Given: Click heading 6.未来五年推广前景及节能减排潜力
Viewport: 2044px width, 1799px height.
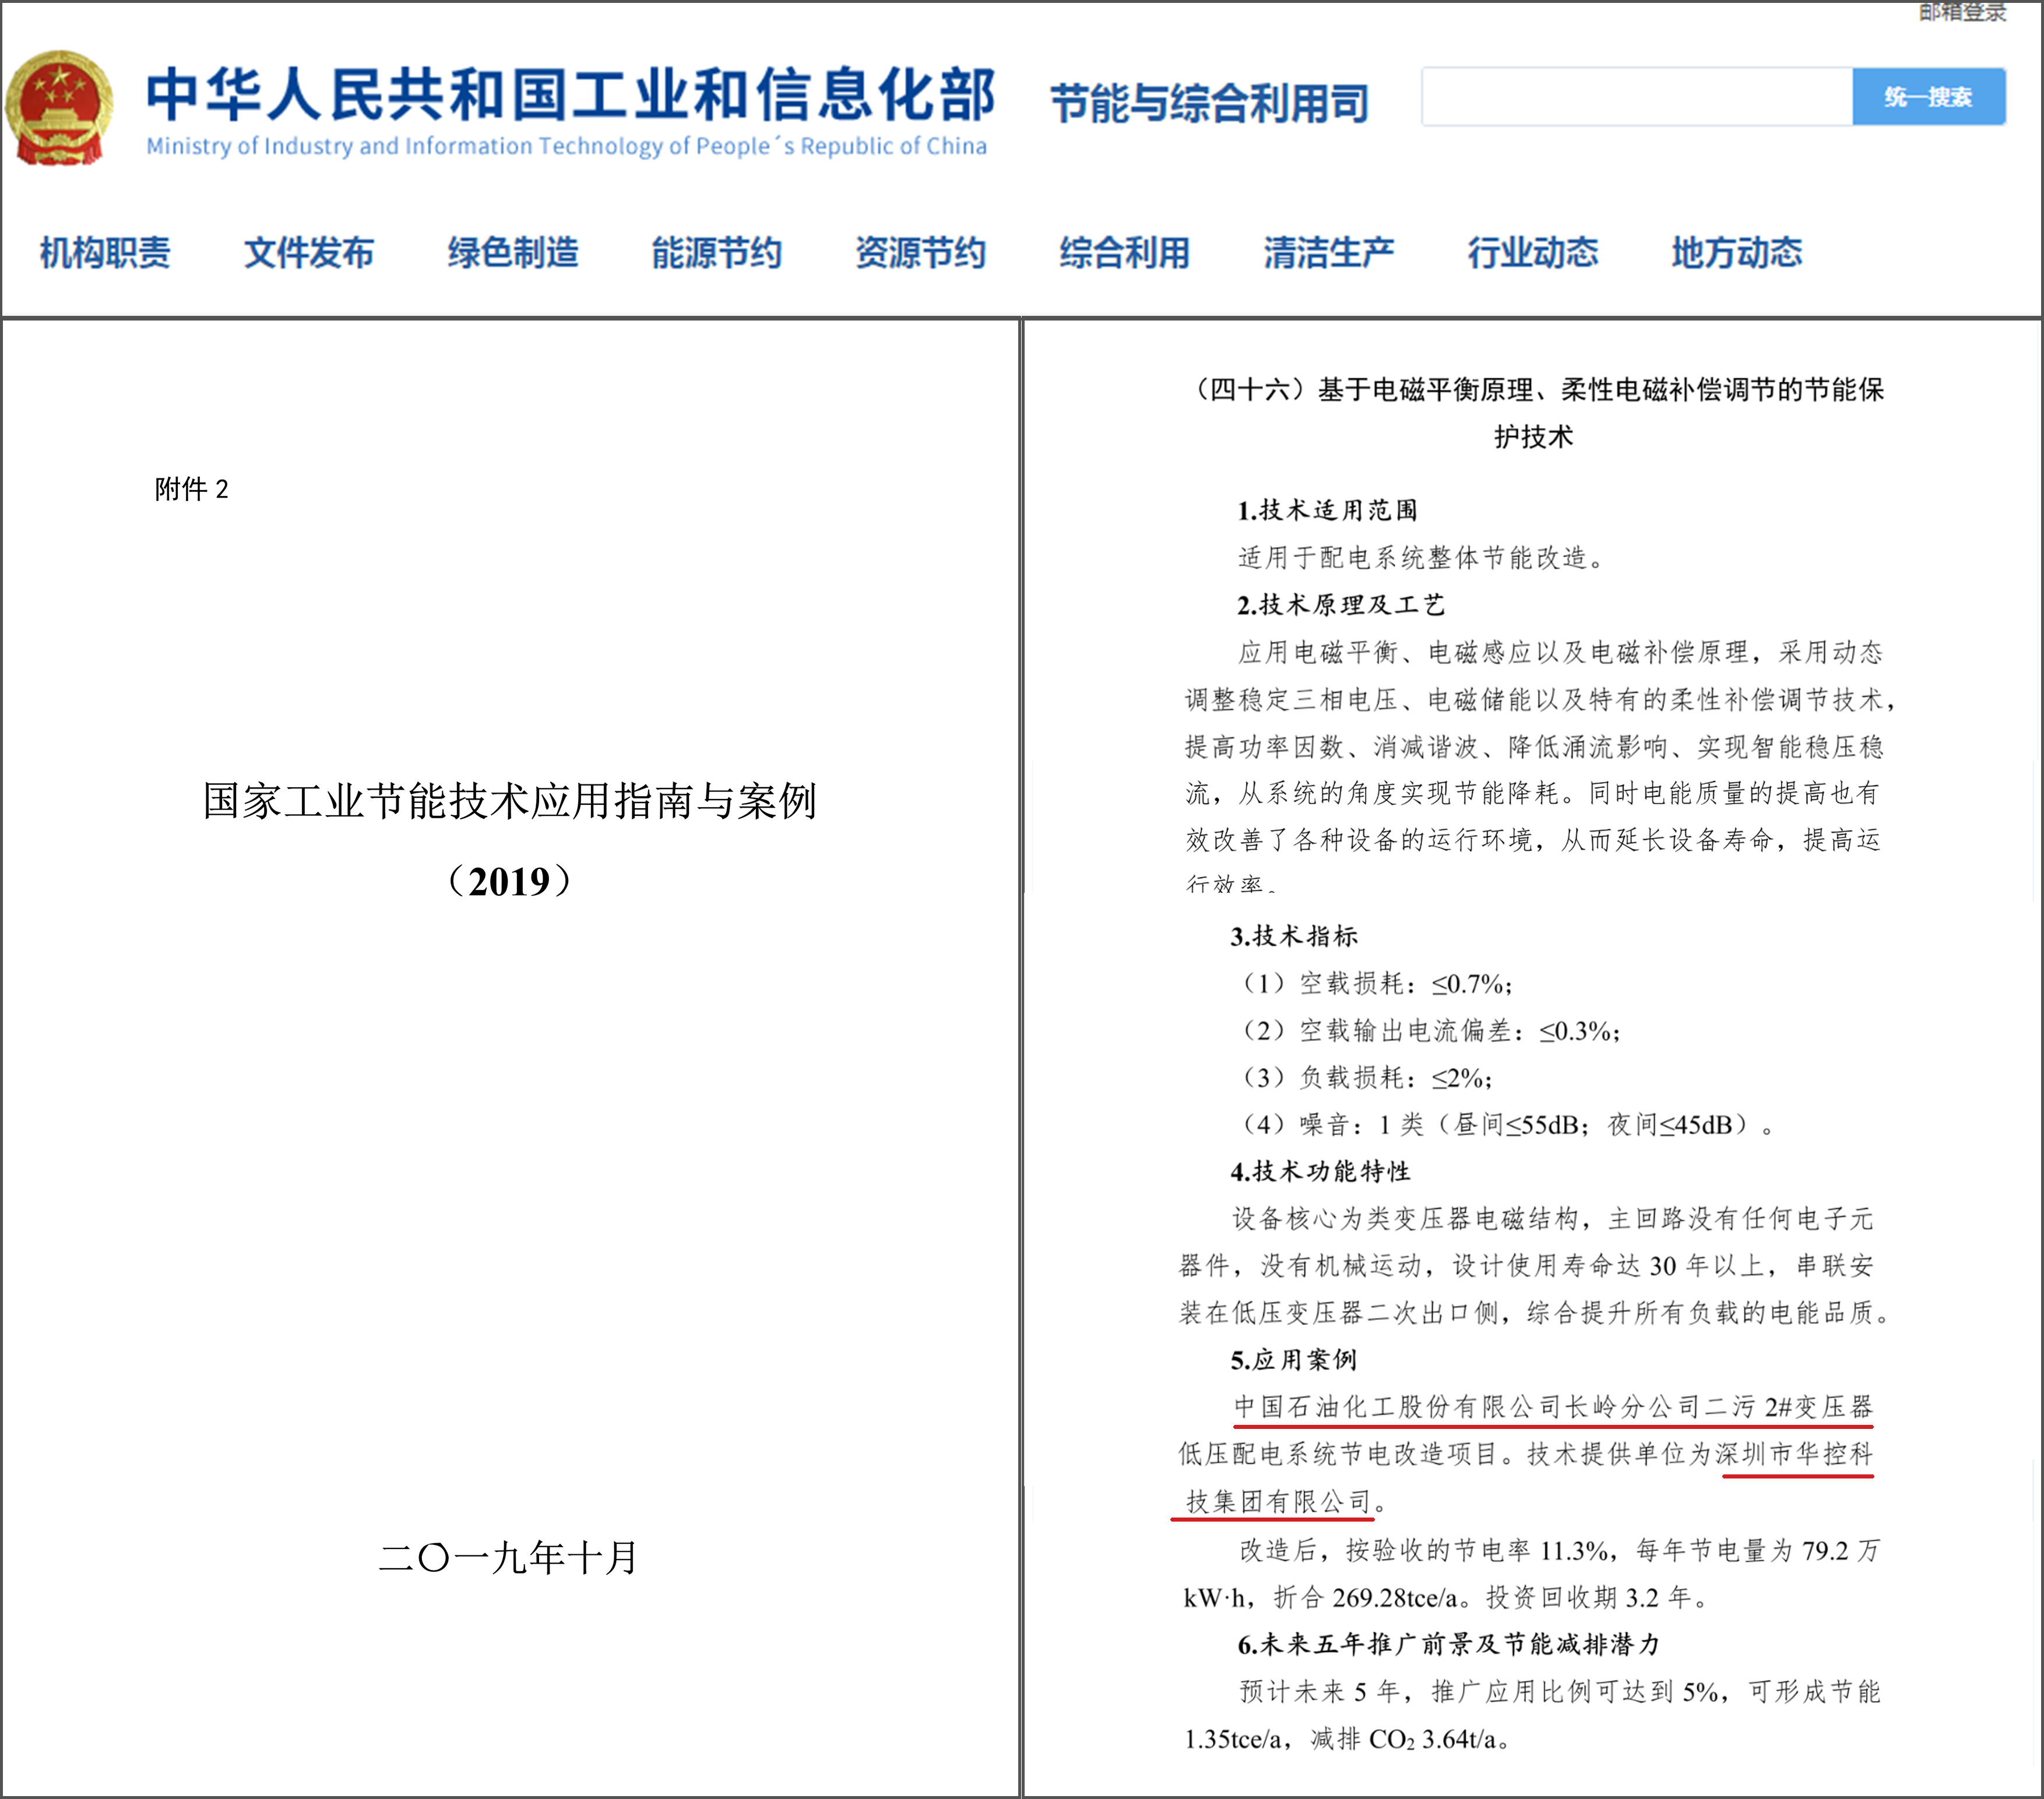Looking at the screenshot, I should pyautogui.click(x=1449, y=1645).
